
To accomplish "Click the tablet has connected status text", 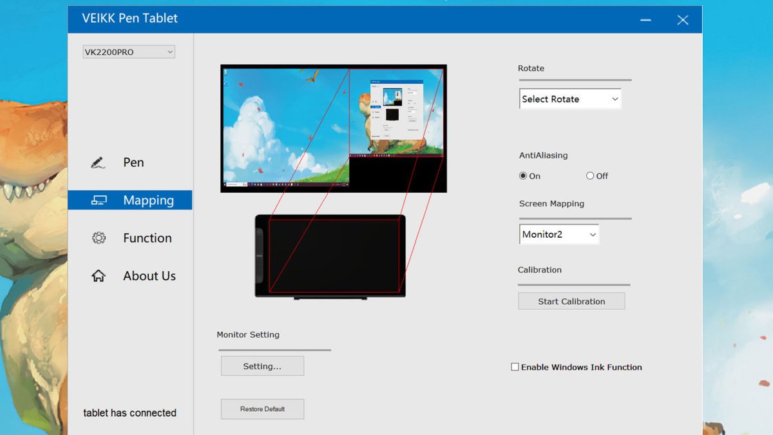I will point(129,412).
